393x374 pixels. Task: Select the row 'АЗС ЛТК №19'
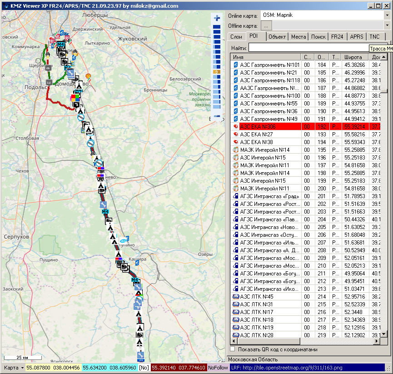click(x=305, y=327)
